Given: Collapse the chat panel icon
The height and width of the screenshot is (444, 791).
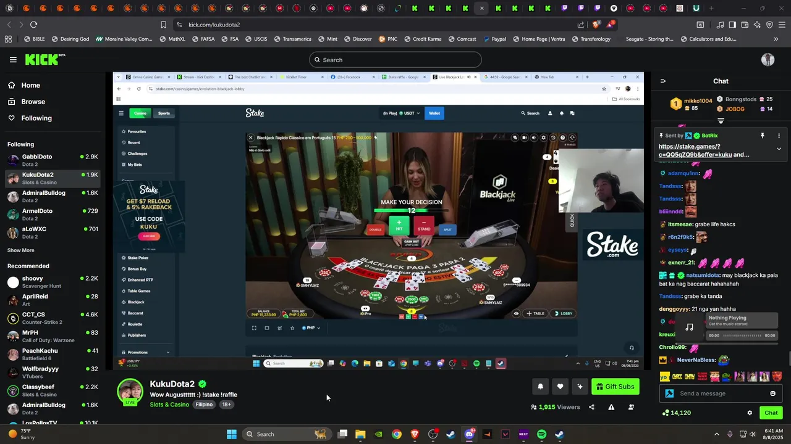Looking at the screenshot, I should click(663, 81).
